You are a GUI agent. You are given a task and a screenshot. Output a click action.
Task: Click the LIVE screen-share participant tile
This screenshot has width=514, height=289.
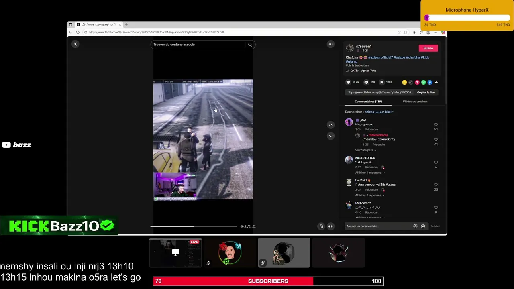pos(175,252)
